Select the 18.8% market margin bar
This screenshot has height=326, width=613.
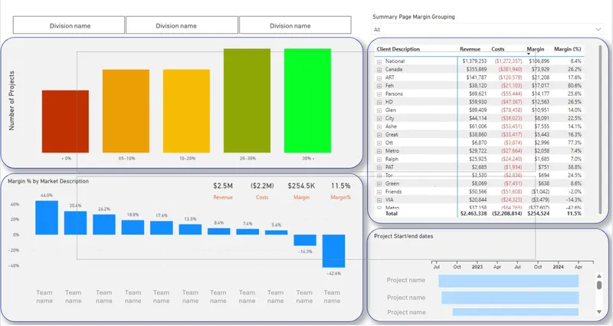coord(133,227)
